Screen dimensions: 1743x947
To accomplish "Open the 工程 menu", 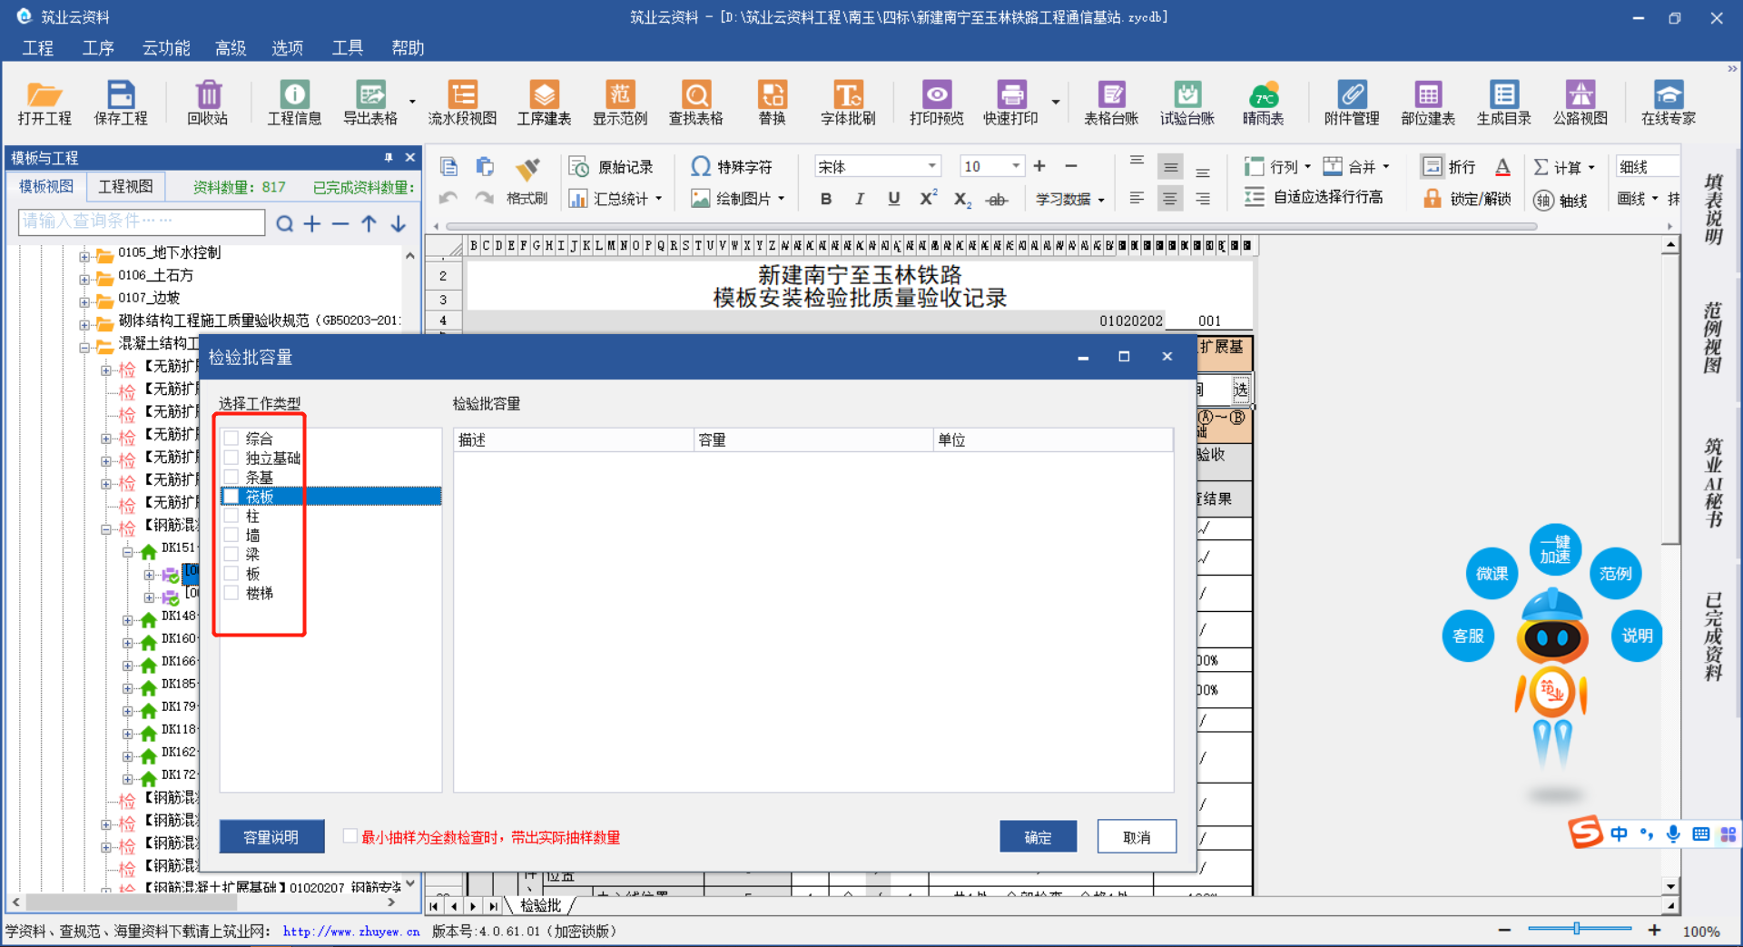I will tap(38, 48).
